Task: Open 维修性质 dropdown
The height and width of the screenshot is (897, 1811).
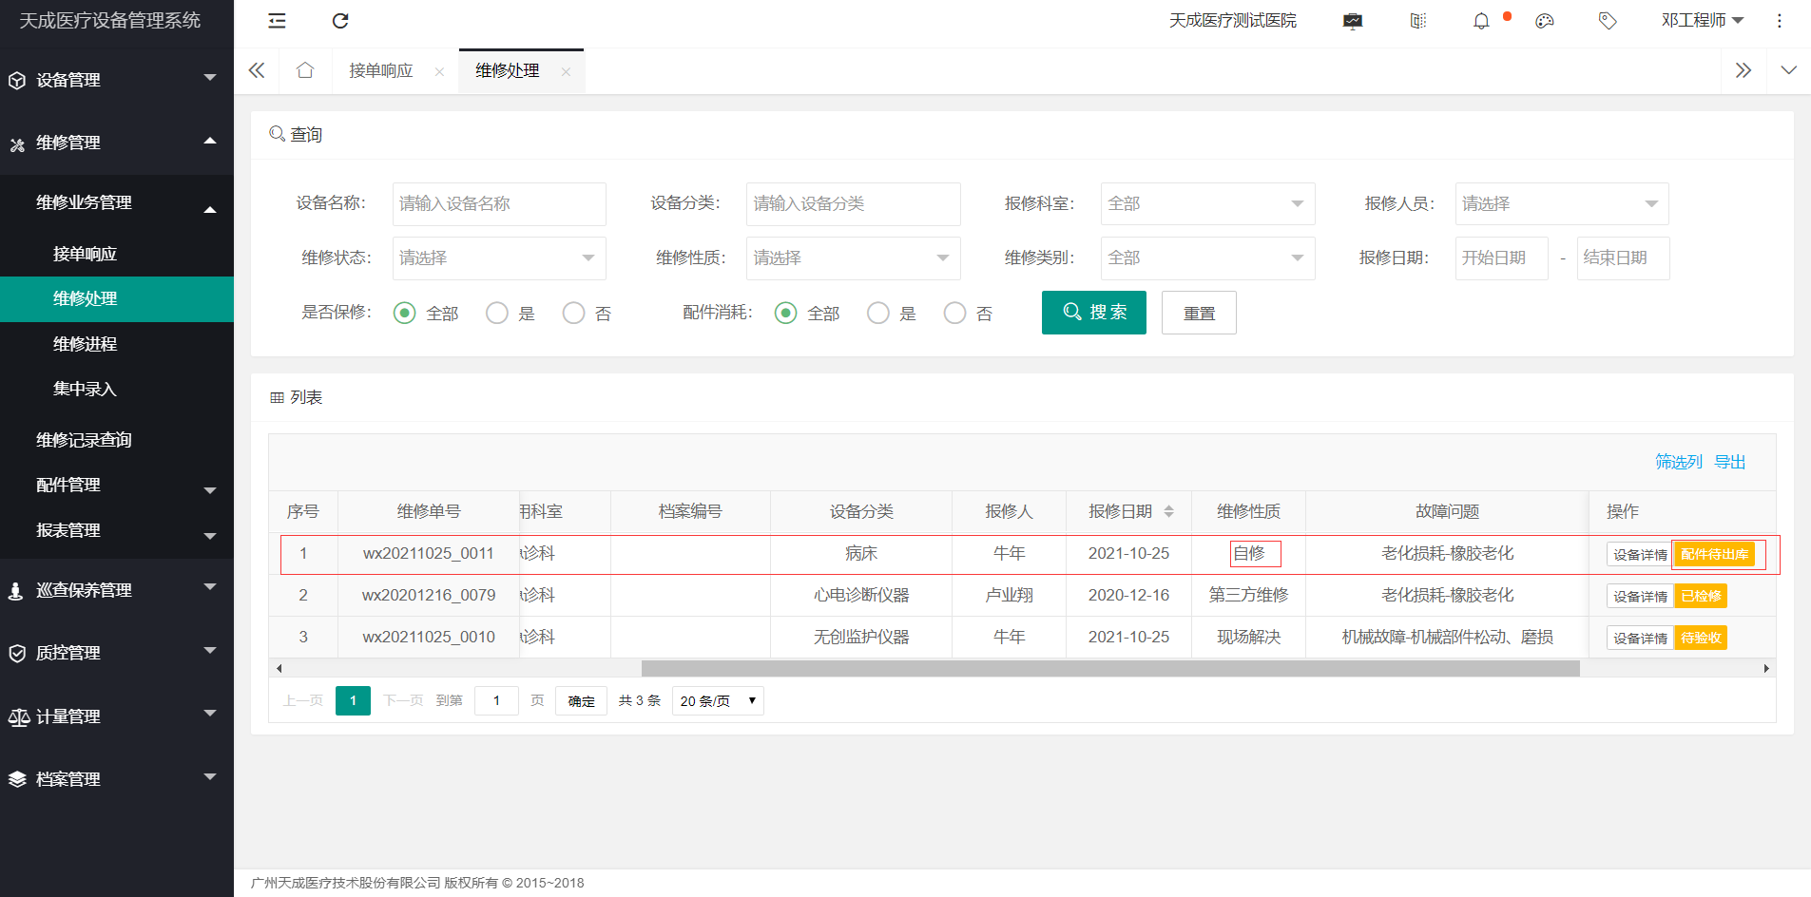Action: click(x=853, y=258)
